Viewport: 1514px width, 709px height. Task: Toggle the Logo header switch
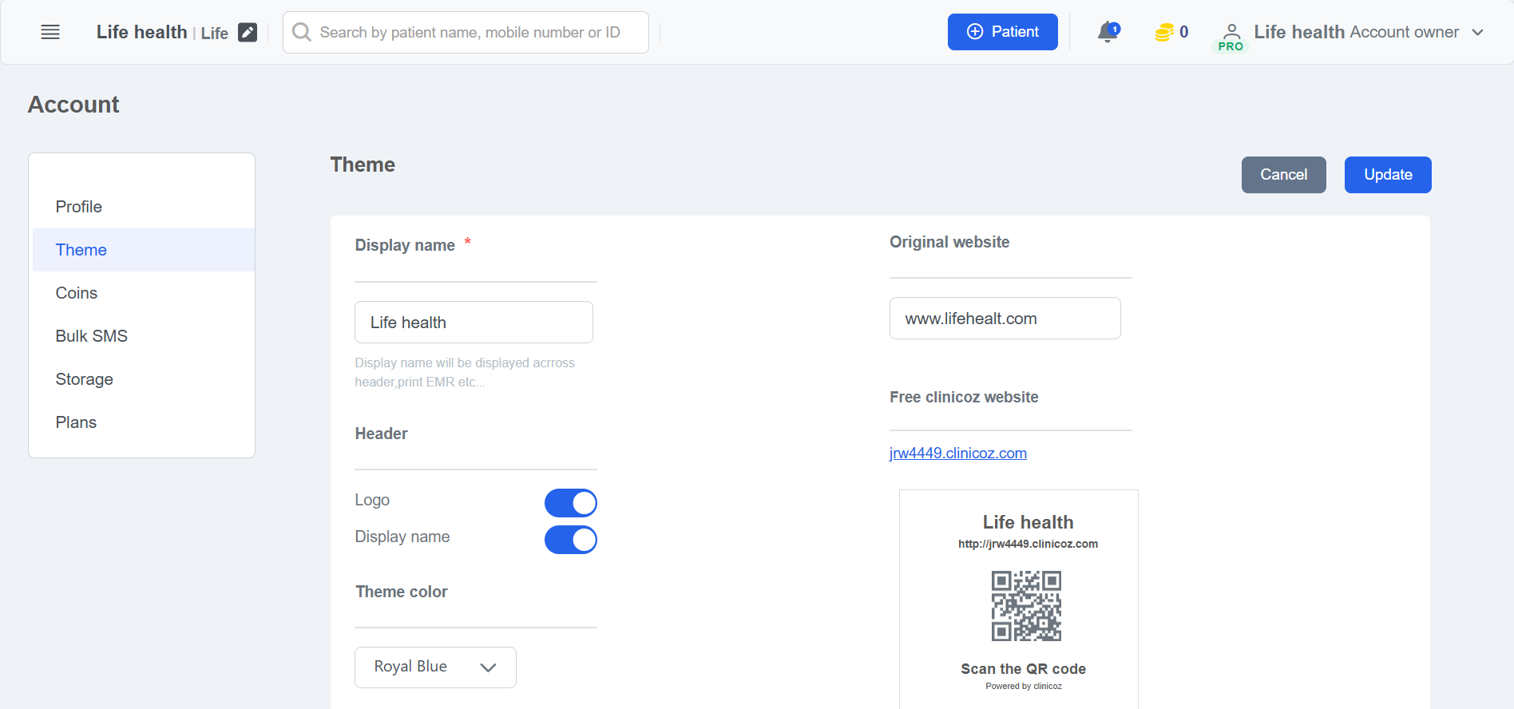coord(570,503)
